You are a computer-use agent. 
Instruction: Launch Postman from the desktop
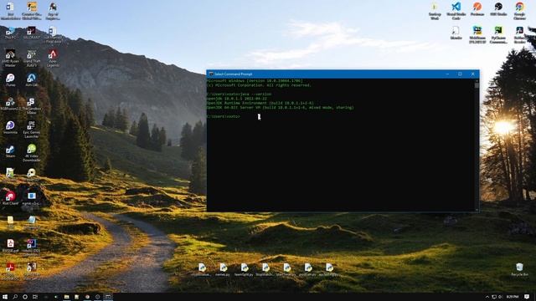(477, 9)
